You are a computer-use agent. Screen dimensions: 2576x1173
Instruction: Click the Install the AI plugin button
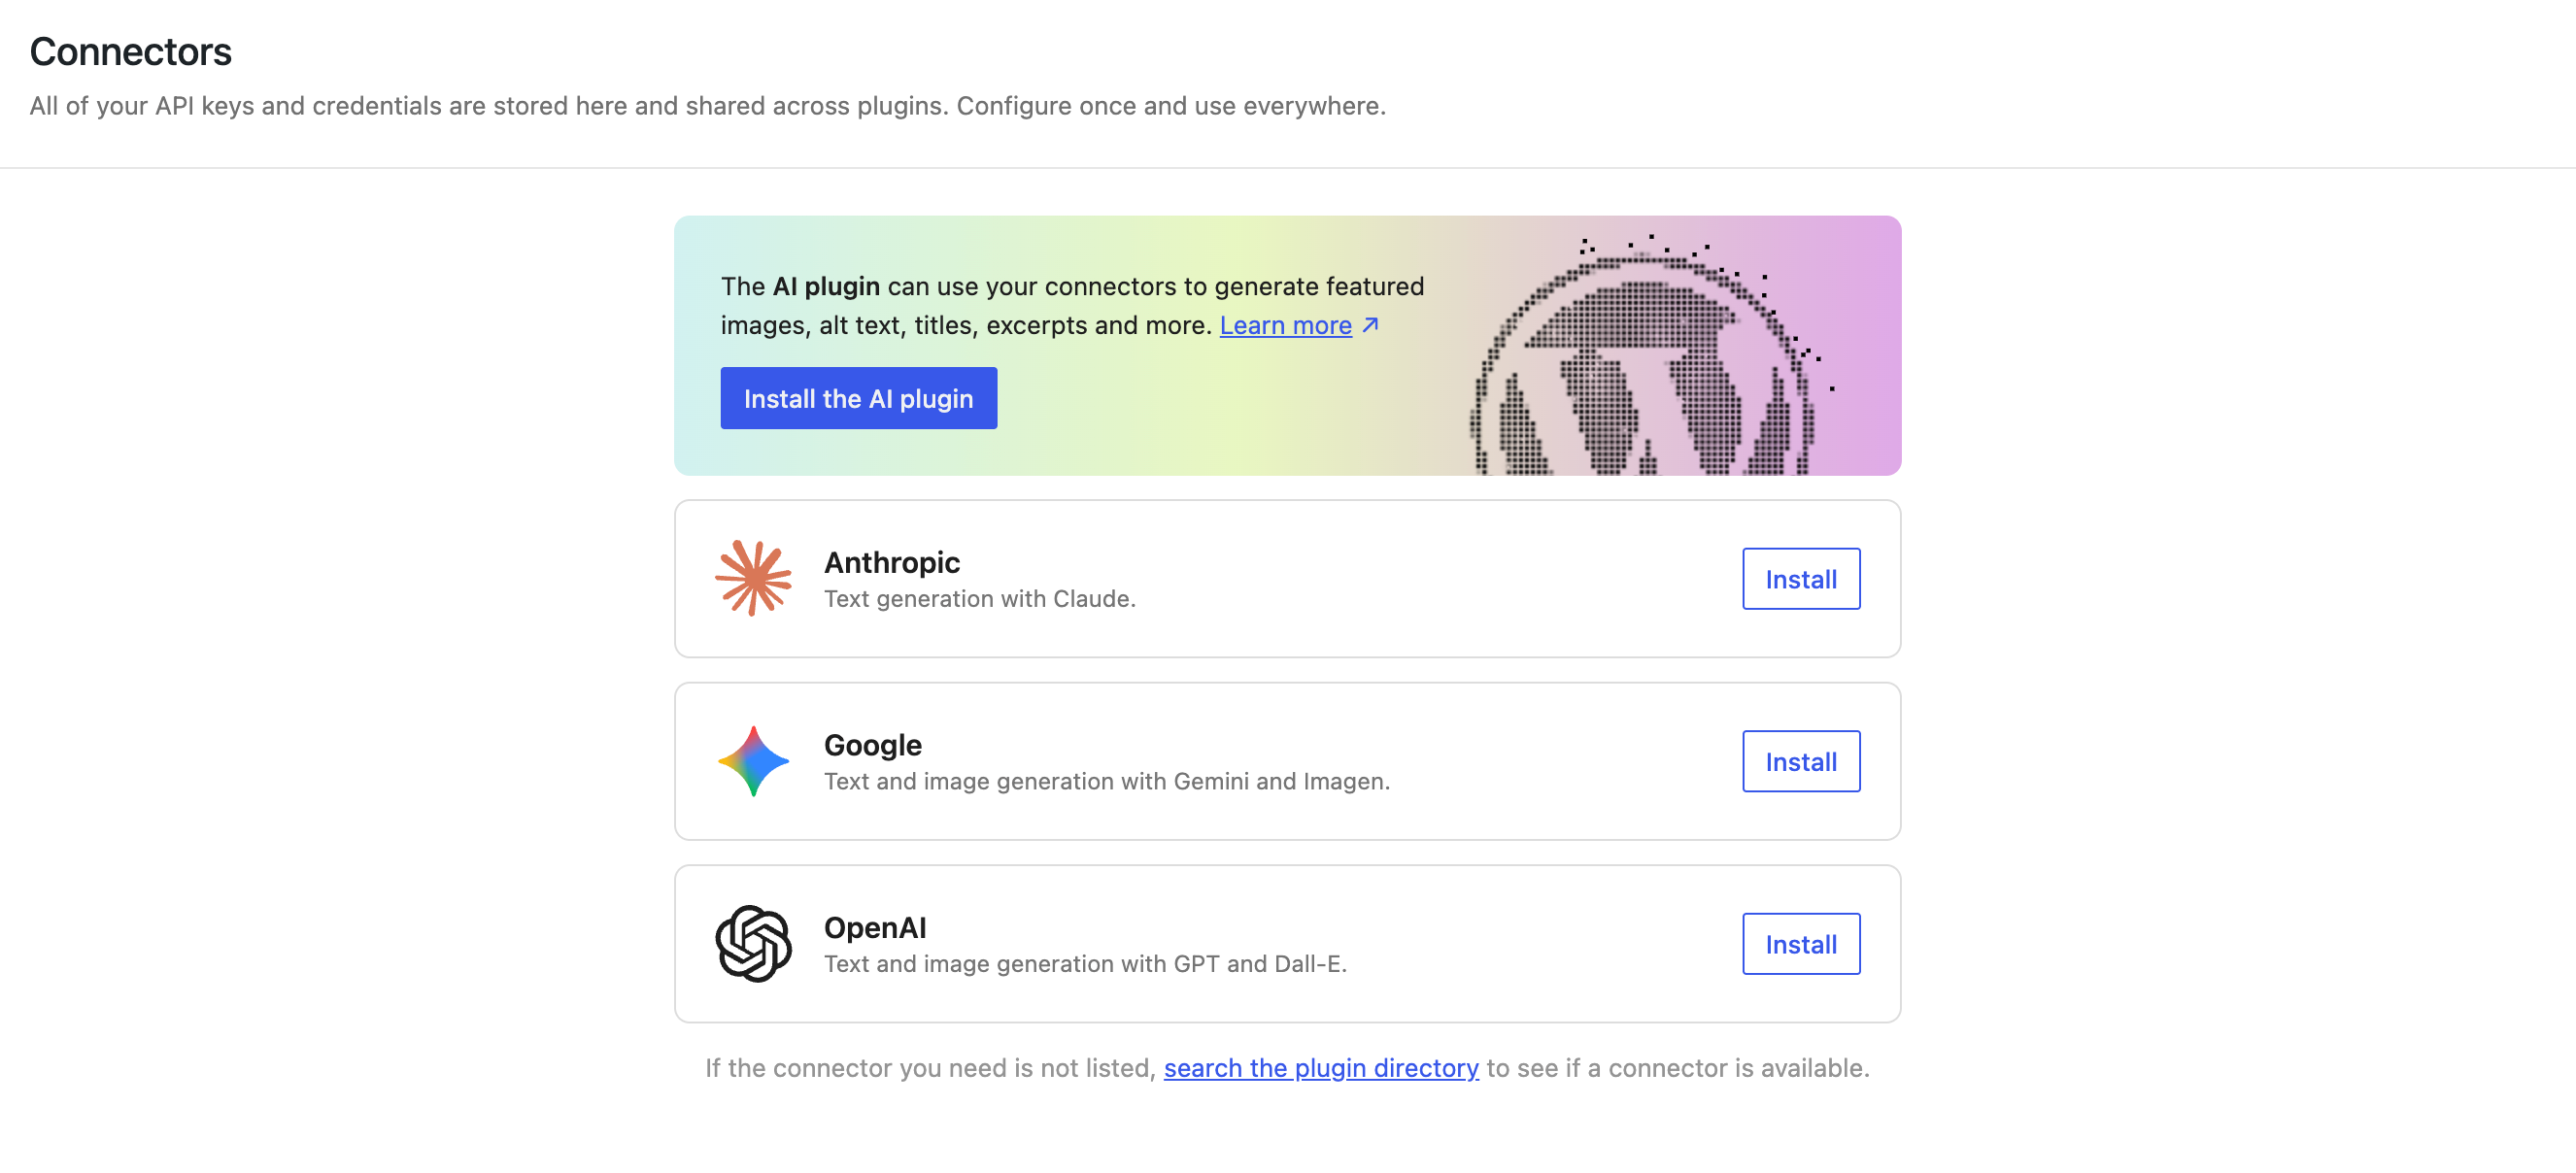tap(858, 398)
